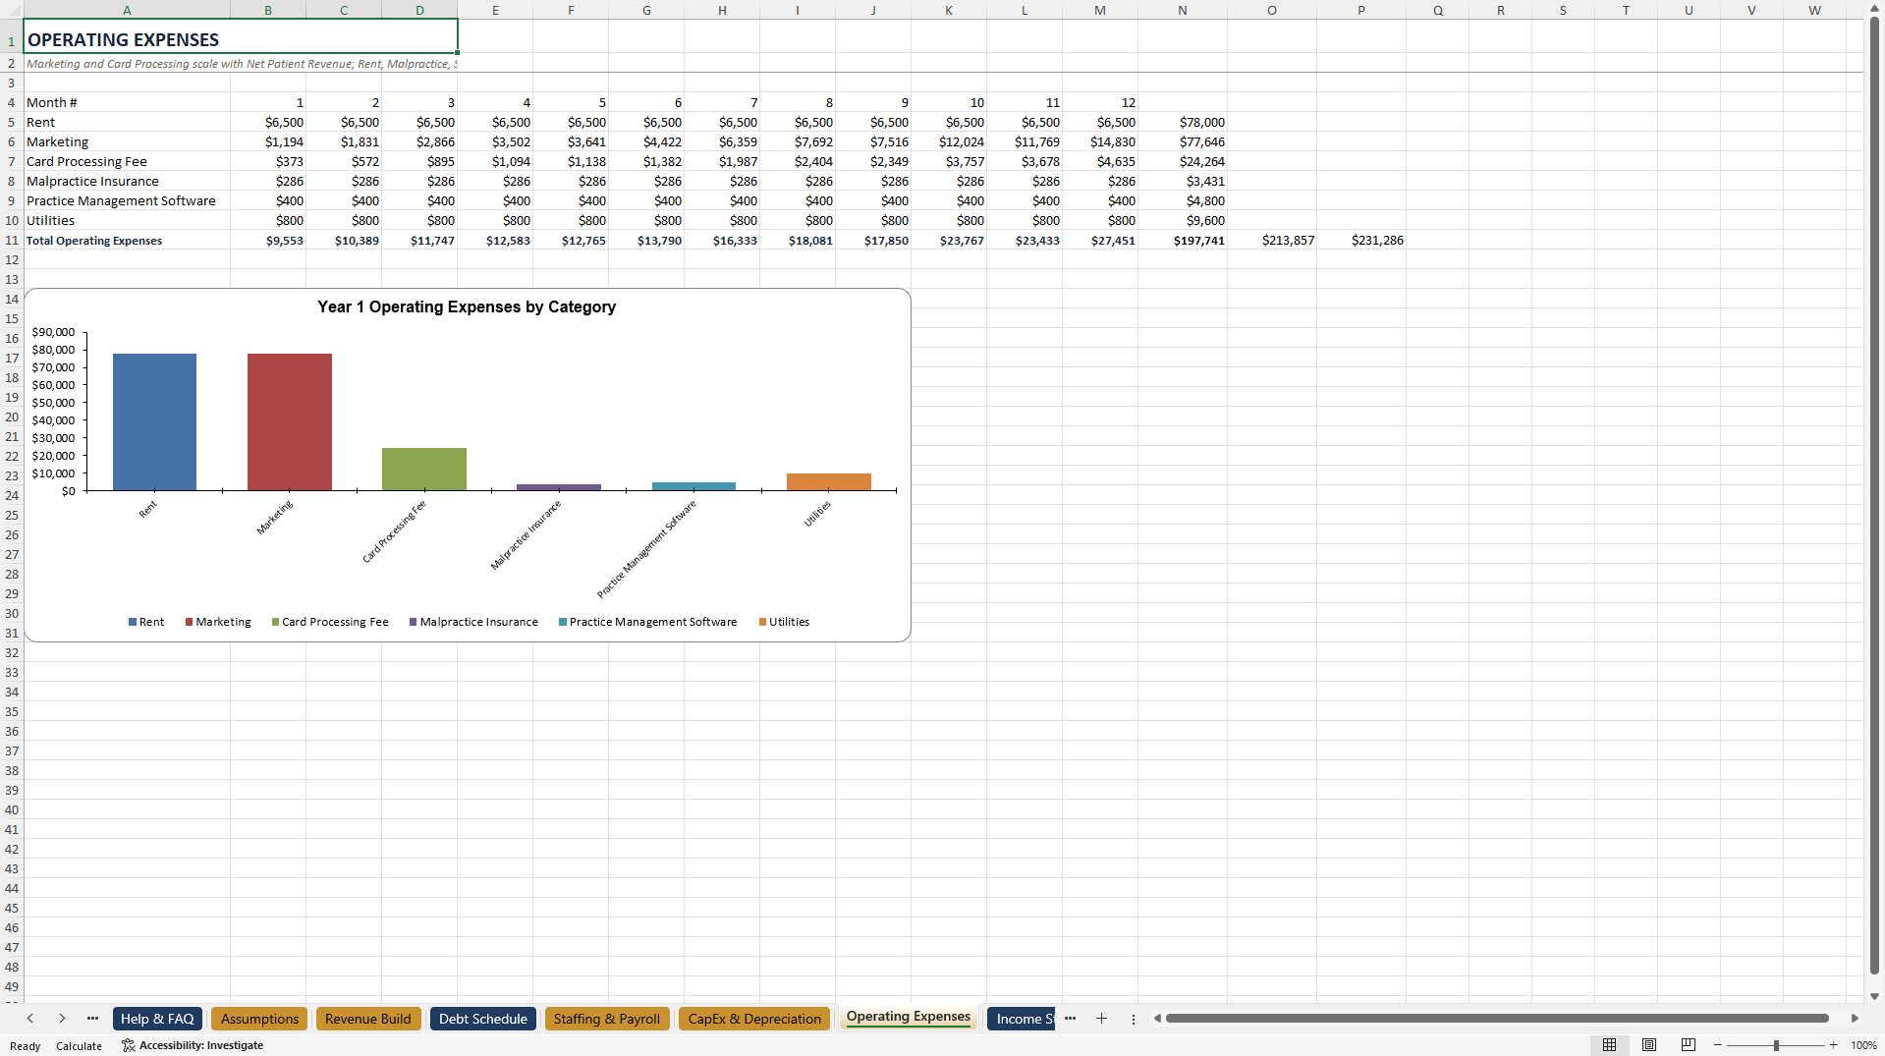
Task: Show hidden sheets ellipsis at left
Action: click(92, 1019)
